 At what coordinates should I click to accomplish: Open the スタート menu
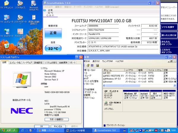point(9,130)
